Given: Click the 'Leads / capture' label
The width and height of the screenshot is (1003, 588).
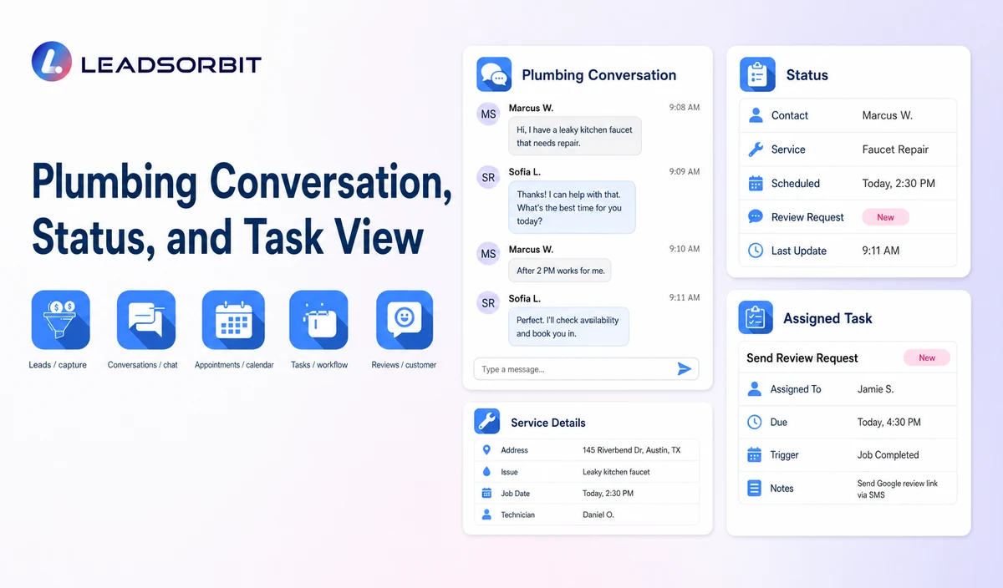Looking at the screenshot, I should click(x=58, y=365).
